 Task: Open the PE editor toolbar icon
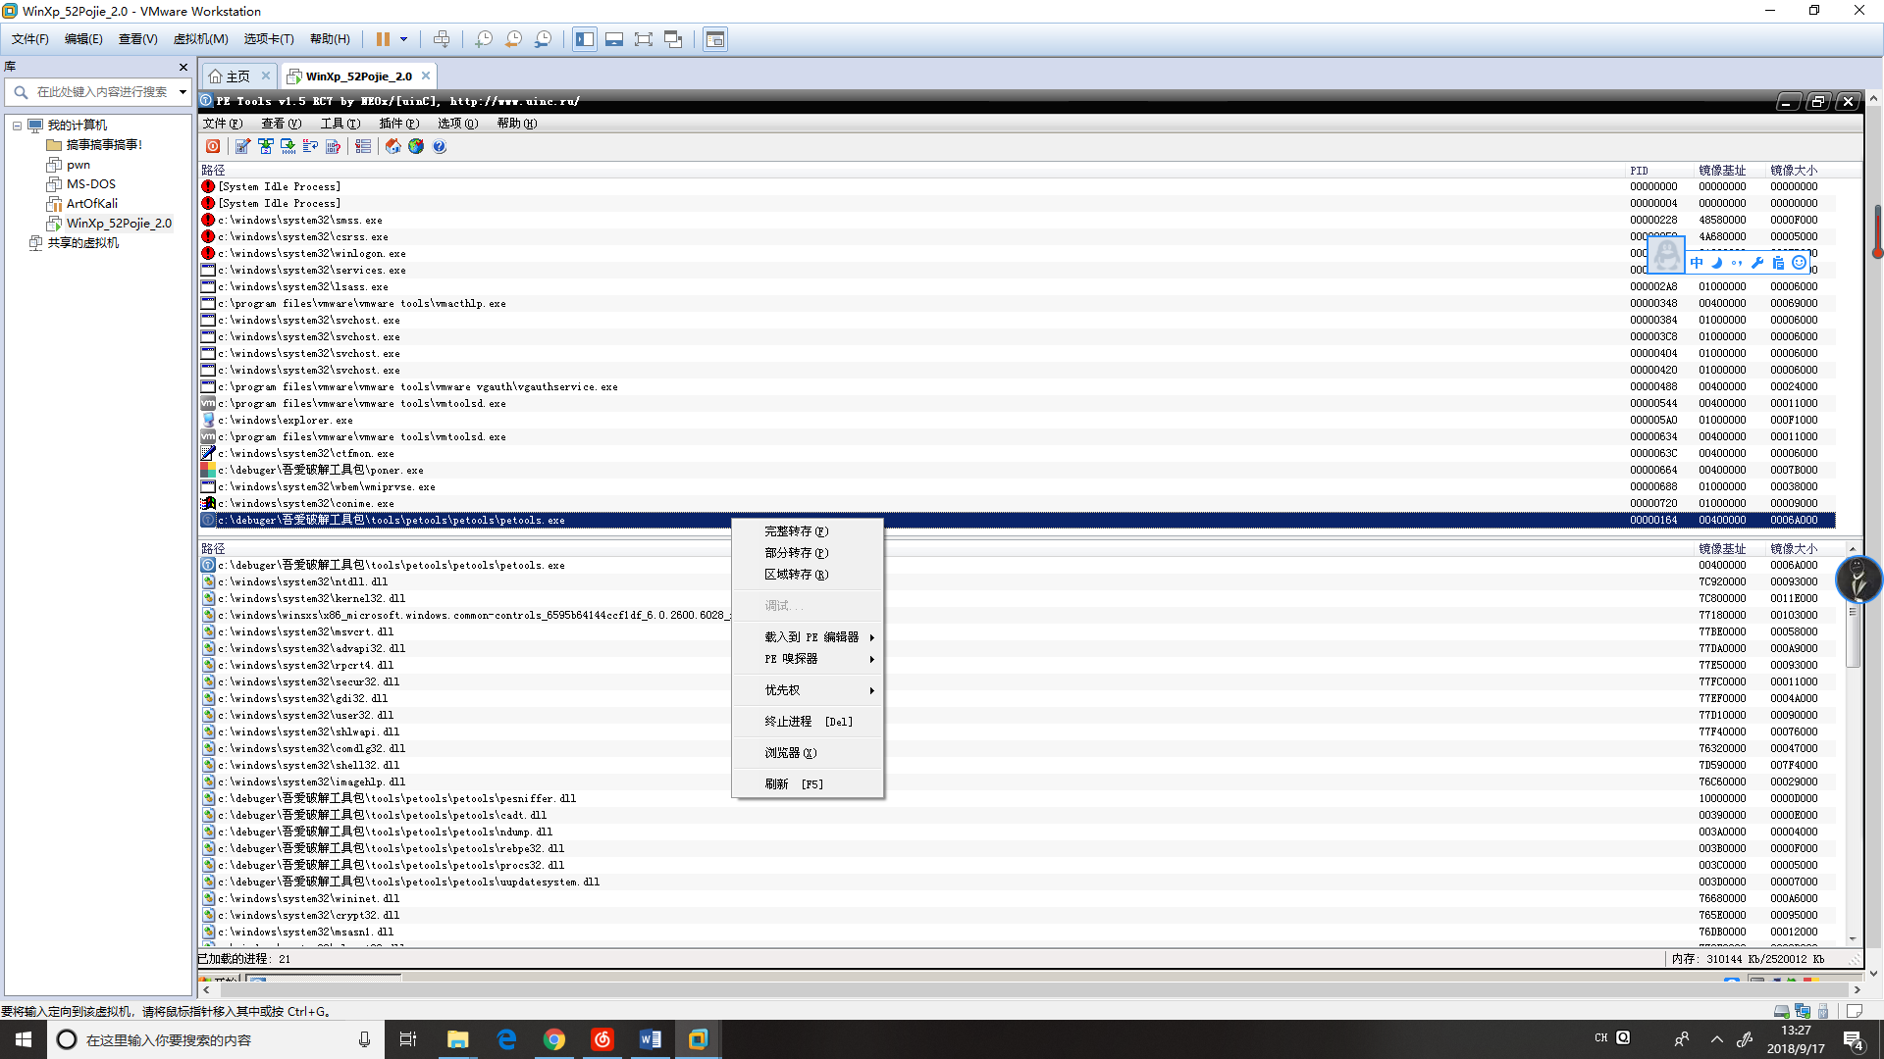pos(242,146)
